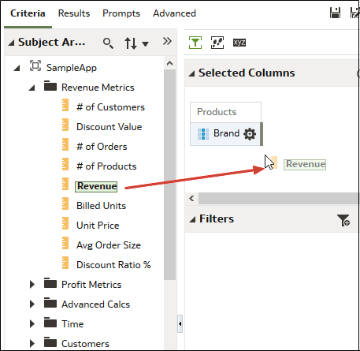The height and width of the screenshot is (351, 360).
Task: Collapse the Revenue Metrics folder
Action: pyautogui.click(x=32, y=88)
